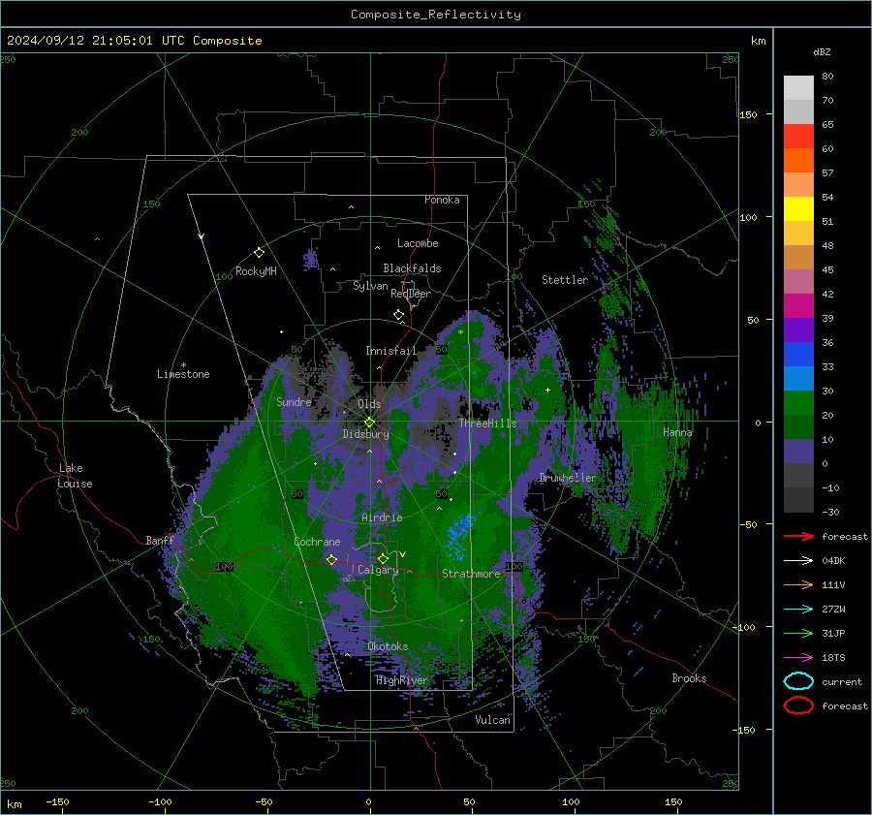Click the 'RedDeer' city label
The width and height of the screenshot is (872, 815).
(x=411, y=294)
